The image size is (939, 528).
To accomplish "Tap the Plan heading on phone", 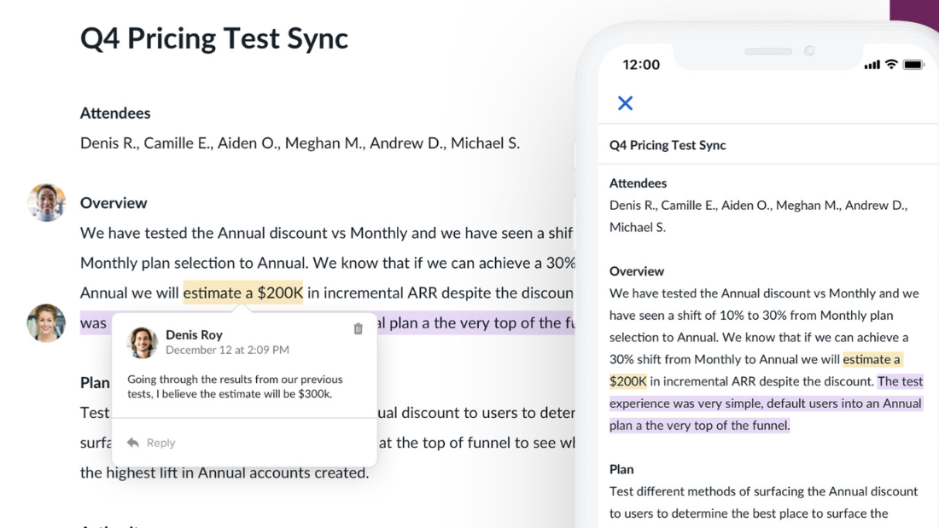I will (621, 469).
